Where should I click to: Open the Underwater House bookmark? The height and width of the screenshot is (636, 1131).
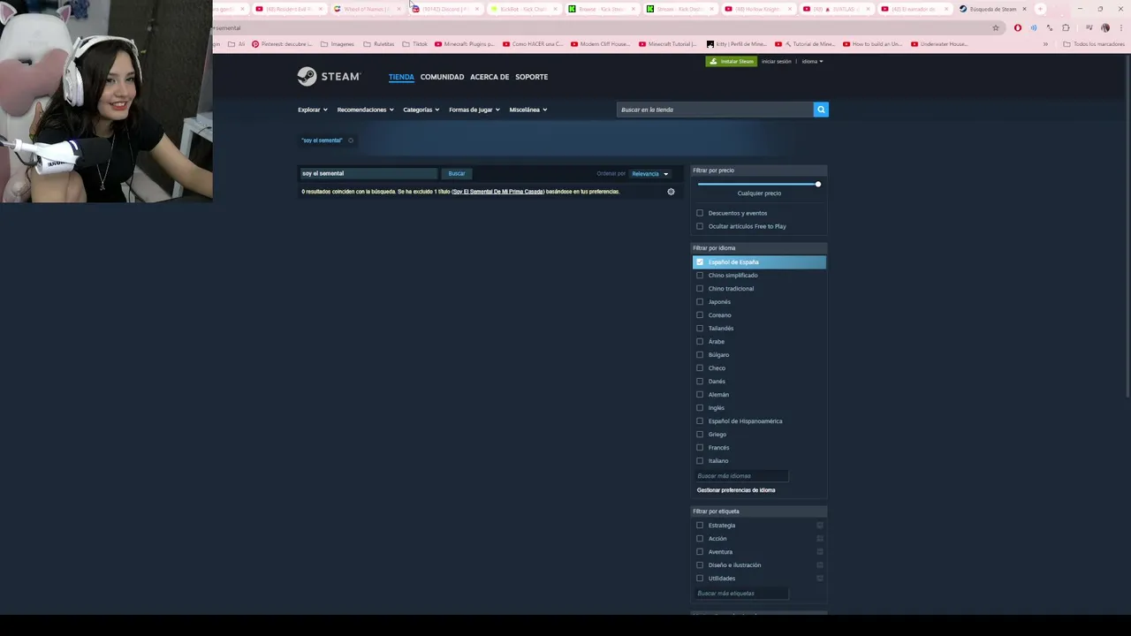(939, 44)
